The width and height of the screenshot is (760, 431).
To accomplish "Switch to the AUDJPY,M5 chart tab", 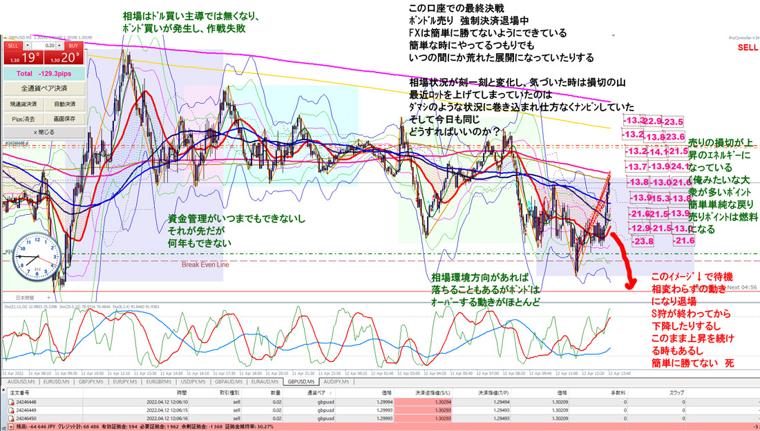I will click(336, 381).
